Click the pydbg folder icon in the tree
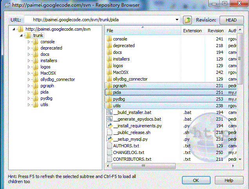The height and width of the screenshot is (189, 249). click(x=36, y=98)
